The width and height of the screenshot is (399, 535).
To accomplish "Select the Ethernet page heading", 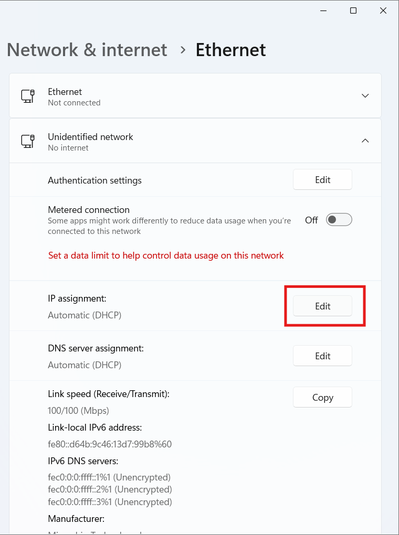I will pos(230,50).
